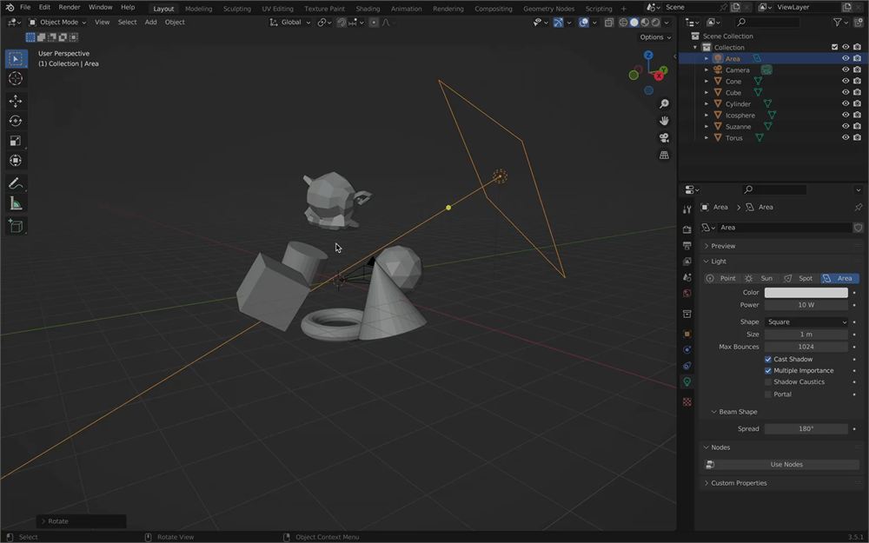Viewport: 869px width, 543px height.
Task: Open the Output properties tab
Action: 687,246
